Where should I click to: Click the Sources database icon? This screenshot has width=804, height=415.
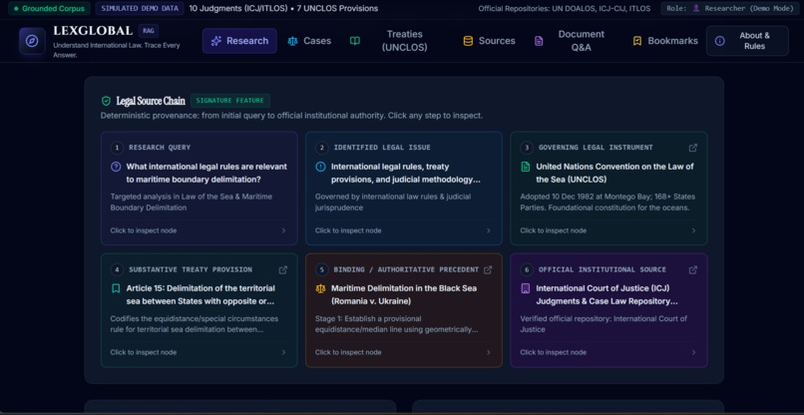(468, 41)
